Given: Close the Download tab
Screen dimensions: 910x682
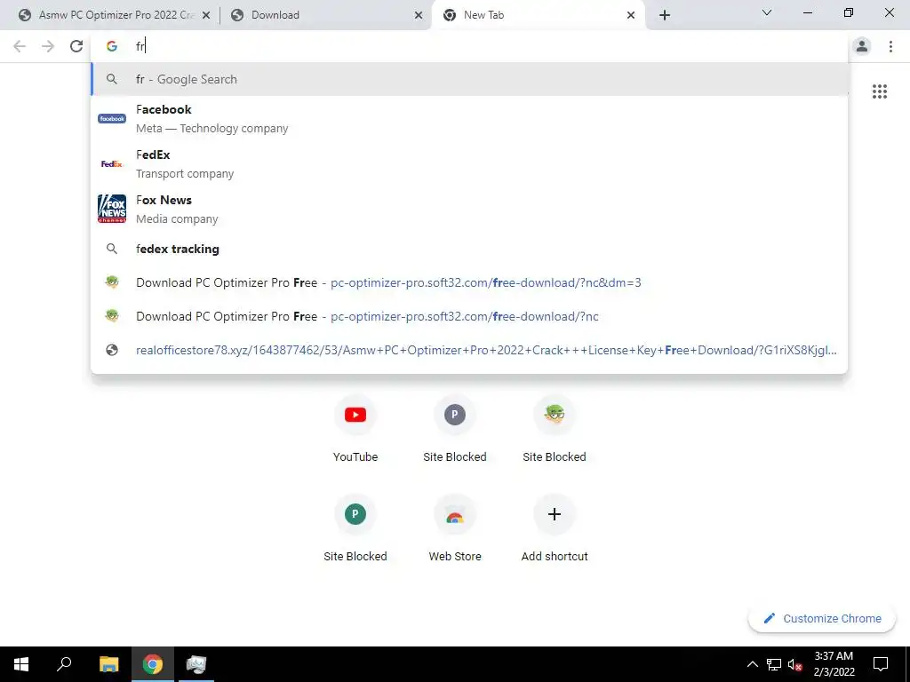Looking at the screenshot, I should [419, 16].
